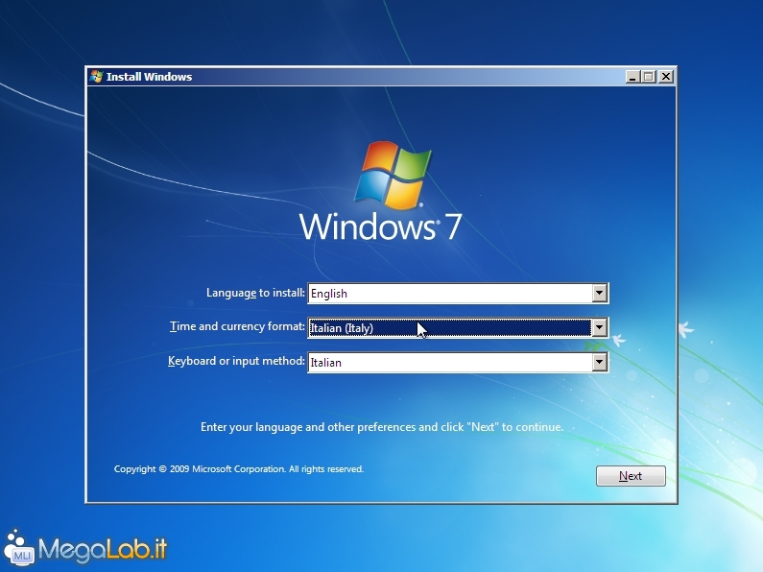Click the 'Keyboard or input method:' label
Viewport: 763px width, 572px height.
tap(236, 361)
